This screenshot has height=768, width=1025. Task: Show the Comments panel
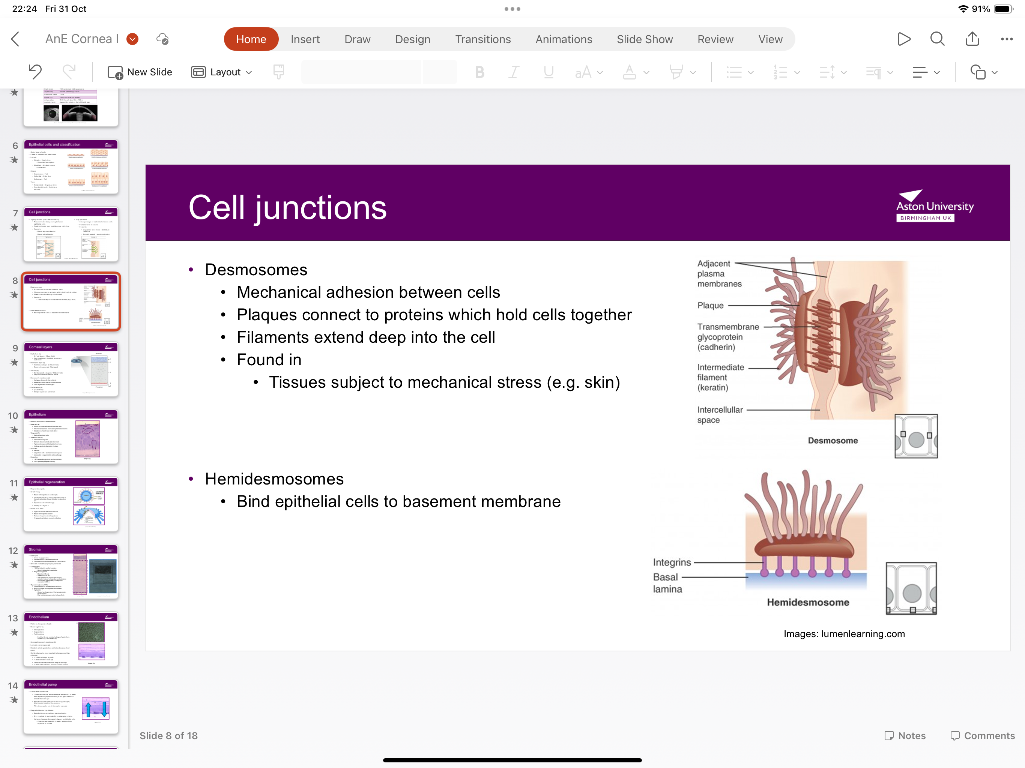click(x=982, y=736)
